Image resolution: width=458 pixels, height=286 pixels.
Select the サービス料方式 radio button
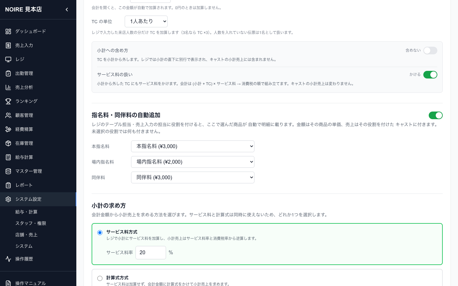pos(100,233)
